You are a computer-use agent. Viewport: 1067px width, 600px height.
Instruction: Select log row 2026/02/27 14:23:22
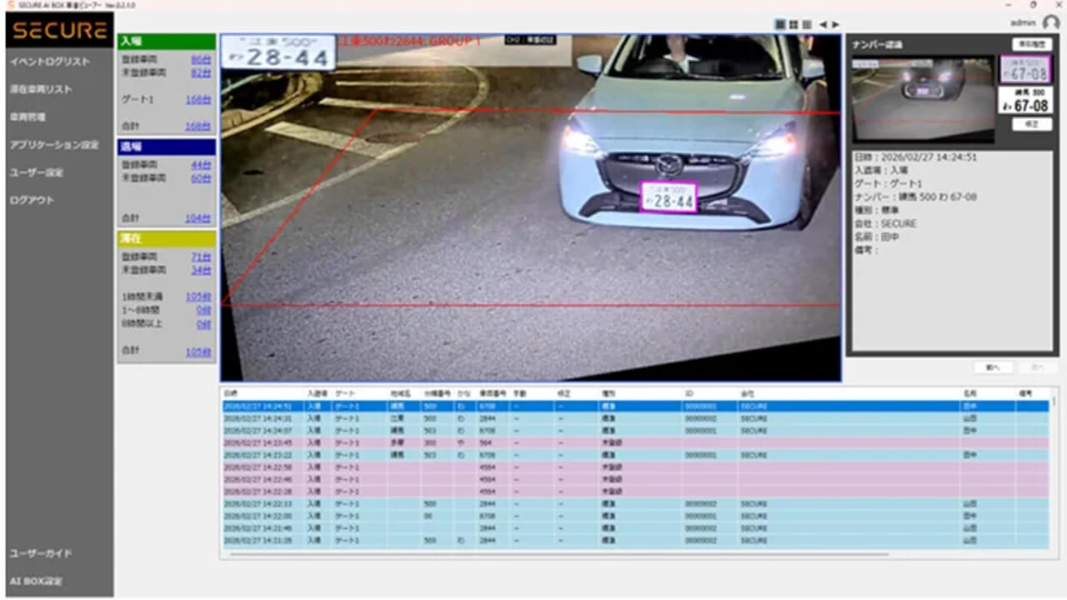(x=635, y=456)
